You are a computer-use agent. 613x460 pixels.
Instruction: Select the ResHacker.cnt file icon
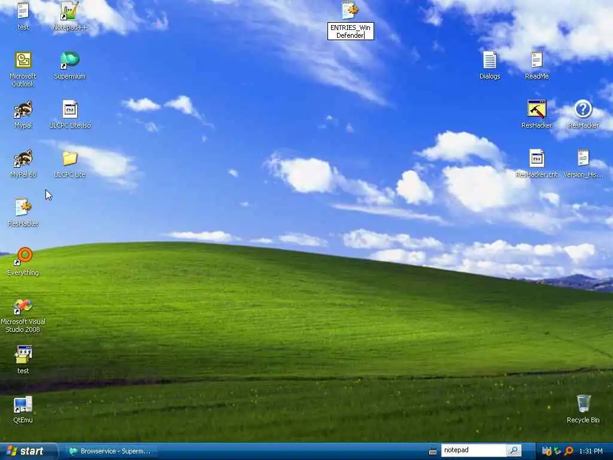[537, 158]
